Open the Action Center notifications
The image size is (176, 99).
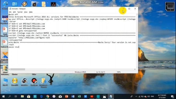[x=172, y=97]
